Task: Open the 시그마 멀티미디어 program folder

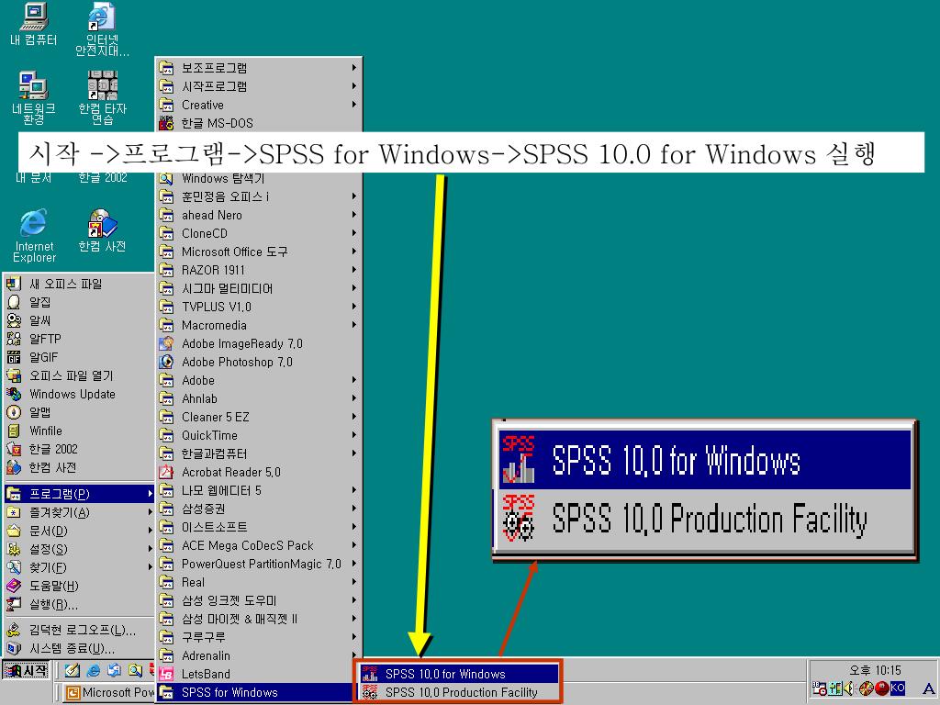Action: (x=259, y=288)
